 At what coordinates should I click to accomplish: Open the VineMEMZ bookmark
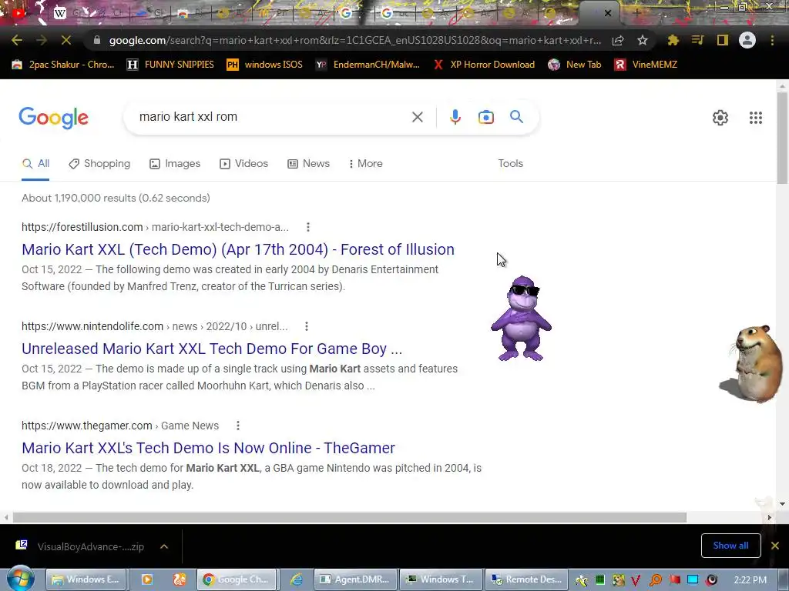click(x=646, y=65)
